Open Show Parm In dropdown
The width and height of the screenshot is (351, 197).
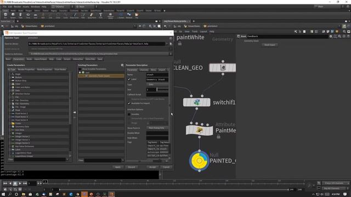157,128
